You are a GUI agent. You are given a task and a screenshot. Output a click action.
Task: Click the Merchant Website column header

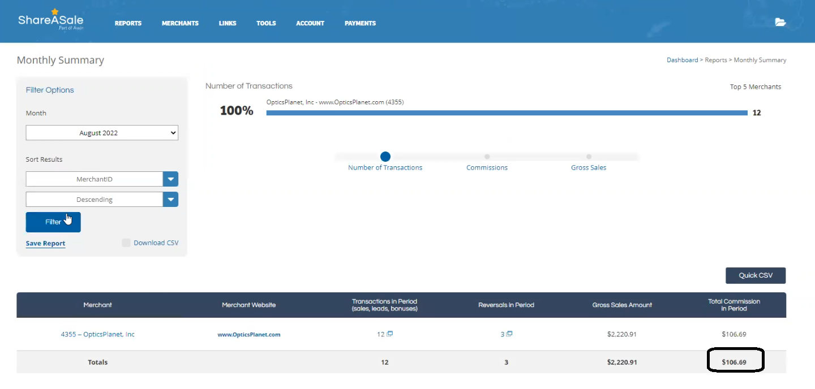[x=249, y=305]
